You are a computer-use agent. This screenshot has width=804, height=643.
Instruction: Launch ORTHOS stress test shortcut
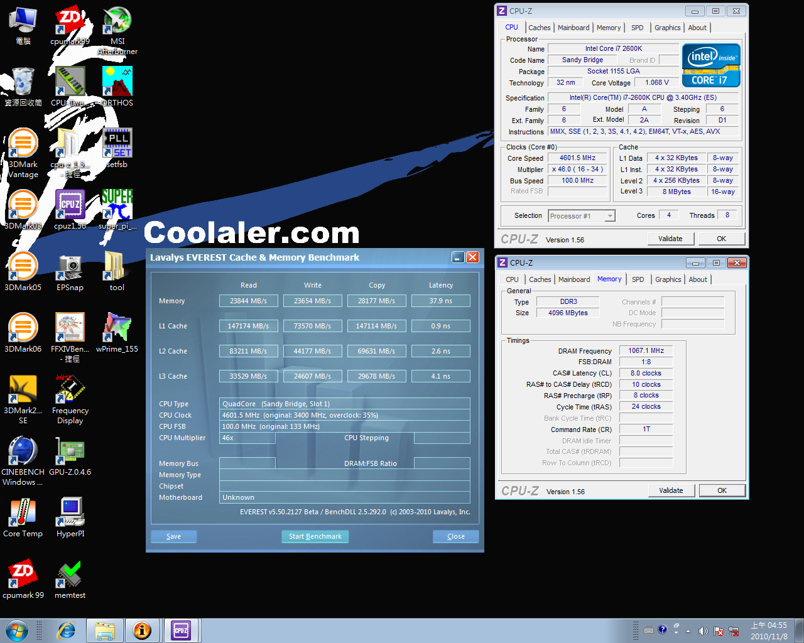pos(117,87)
